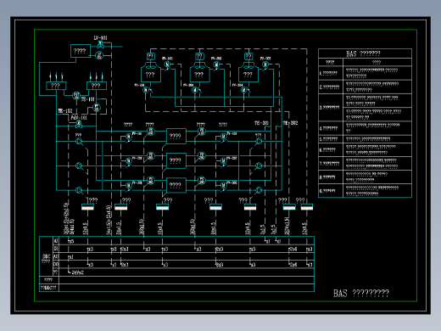Select the TE-102 sensor label
The width and height of the screenshot is (441, 331).
pos(64,111)
